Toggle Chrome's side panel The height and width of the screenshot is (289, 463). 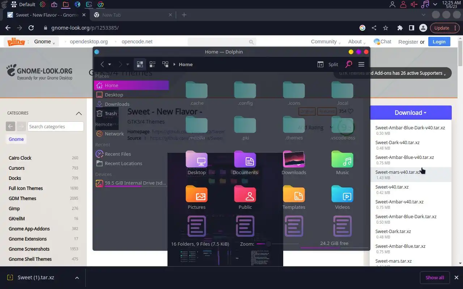(x=411, y=28)
